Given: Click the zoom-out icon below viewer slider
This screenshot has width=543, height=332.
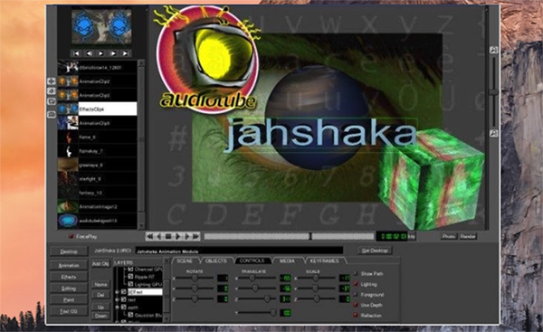Looking at the screenshot, I should (x=494, y=133).
